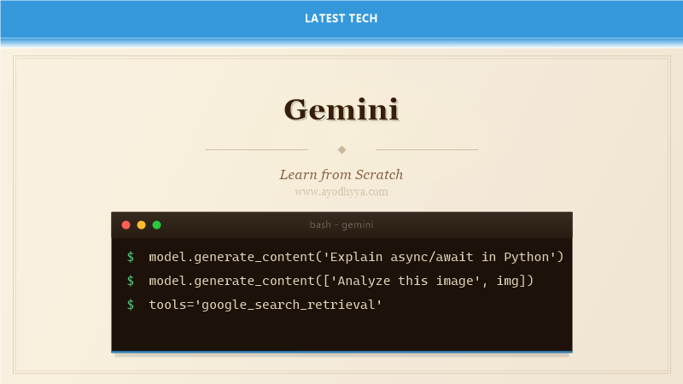Click the LATEST TECH header label
The height and width of the screenshot is (384, 683).
tap(341, 18)
